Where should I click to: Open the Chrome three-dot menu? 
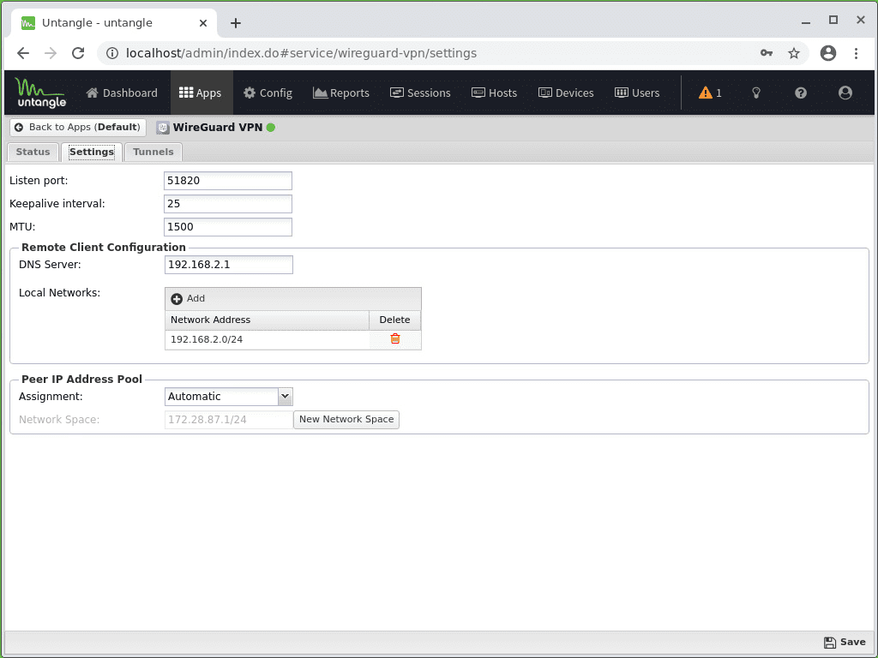pos(857,53)
